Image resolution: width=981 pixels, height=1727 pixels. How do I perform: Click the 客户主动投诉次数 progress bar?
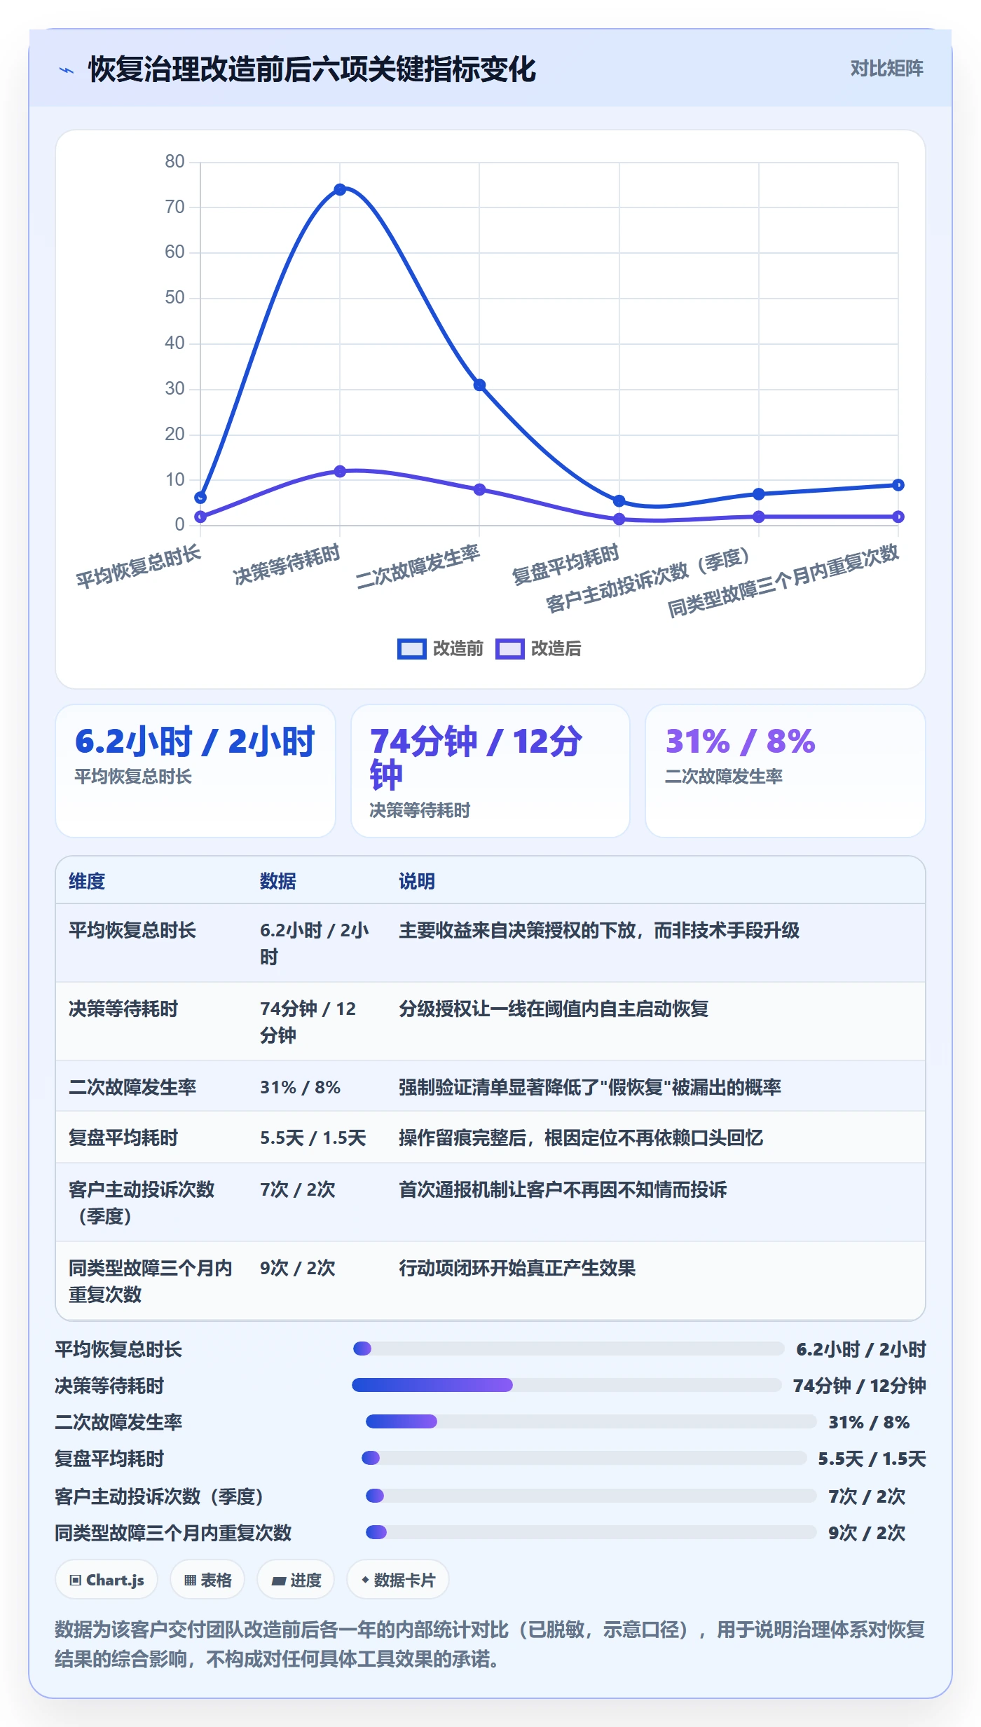tap(591, 1496)
